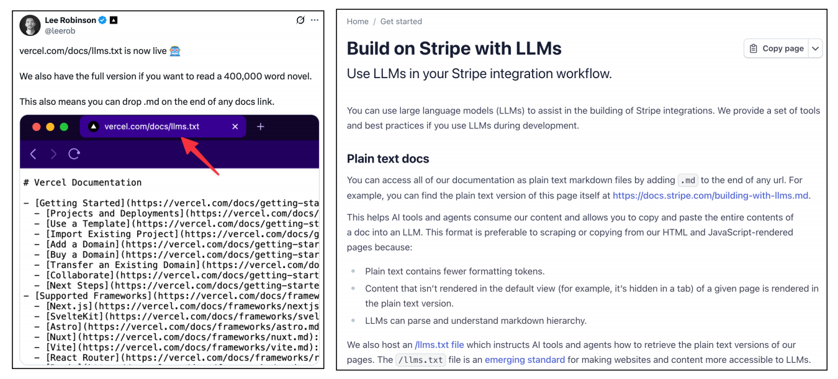Expand the Copy page dropdown chevron
Screen dimensions: 838x379
tap(816, 48)
